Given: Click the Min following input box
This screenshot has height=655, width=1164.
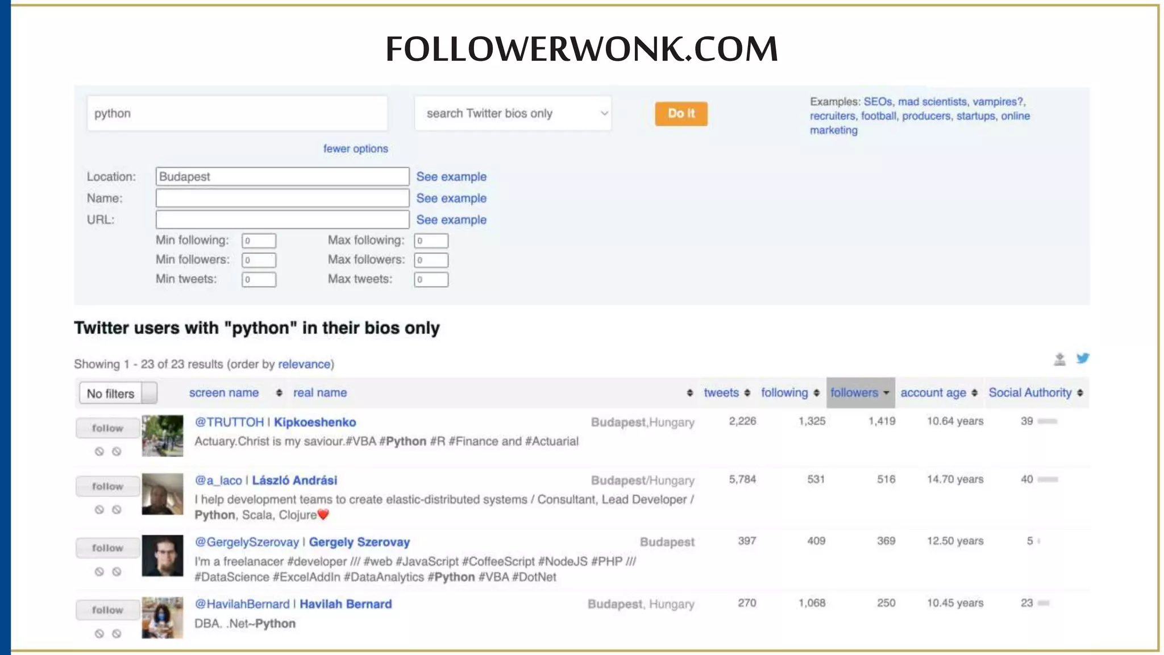Looking at the screenshot, I should (259, 241).
